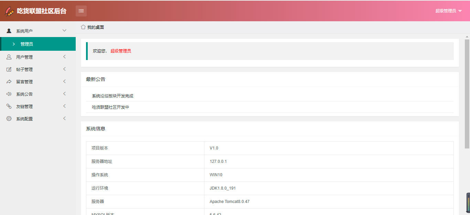Click the 最新公告 section heading

pyautogui.click(x=96, y=79)
